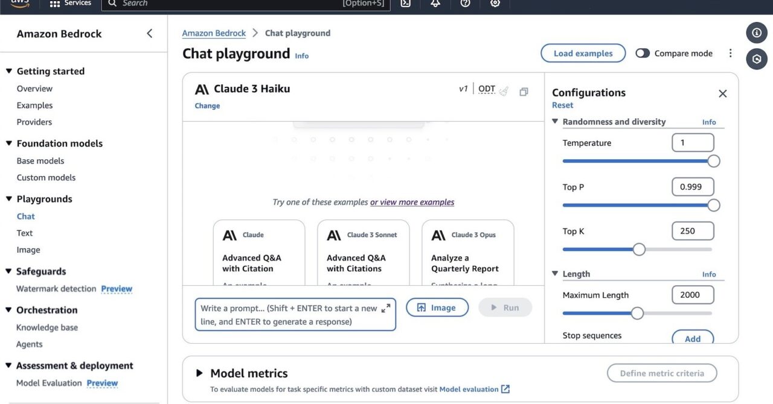Collapse the Getting started section
The width and height of the screenshot is (773, 404).
click(9, 71)
